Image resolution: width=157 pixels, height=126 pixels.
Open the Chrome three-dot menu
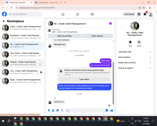point(154,8)
